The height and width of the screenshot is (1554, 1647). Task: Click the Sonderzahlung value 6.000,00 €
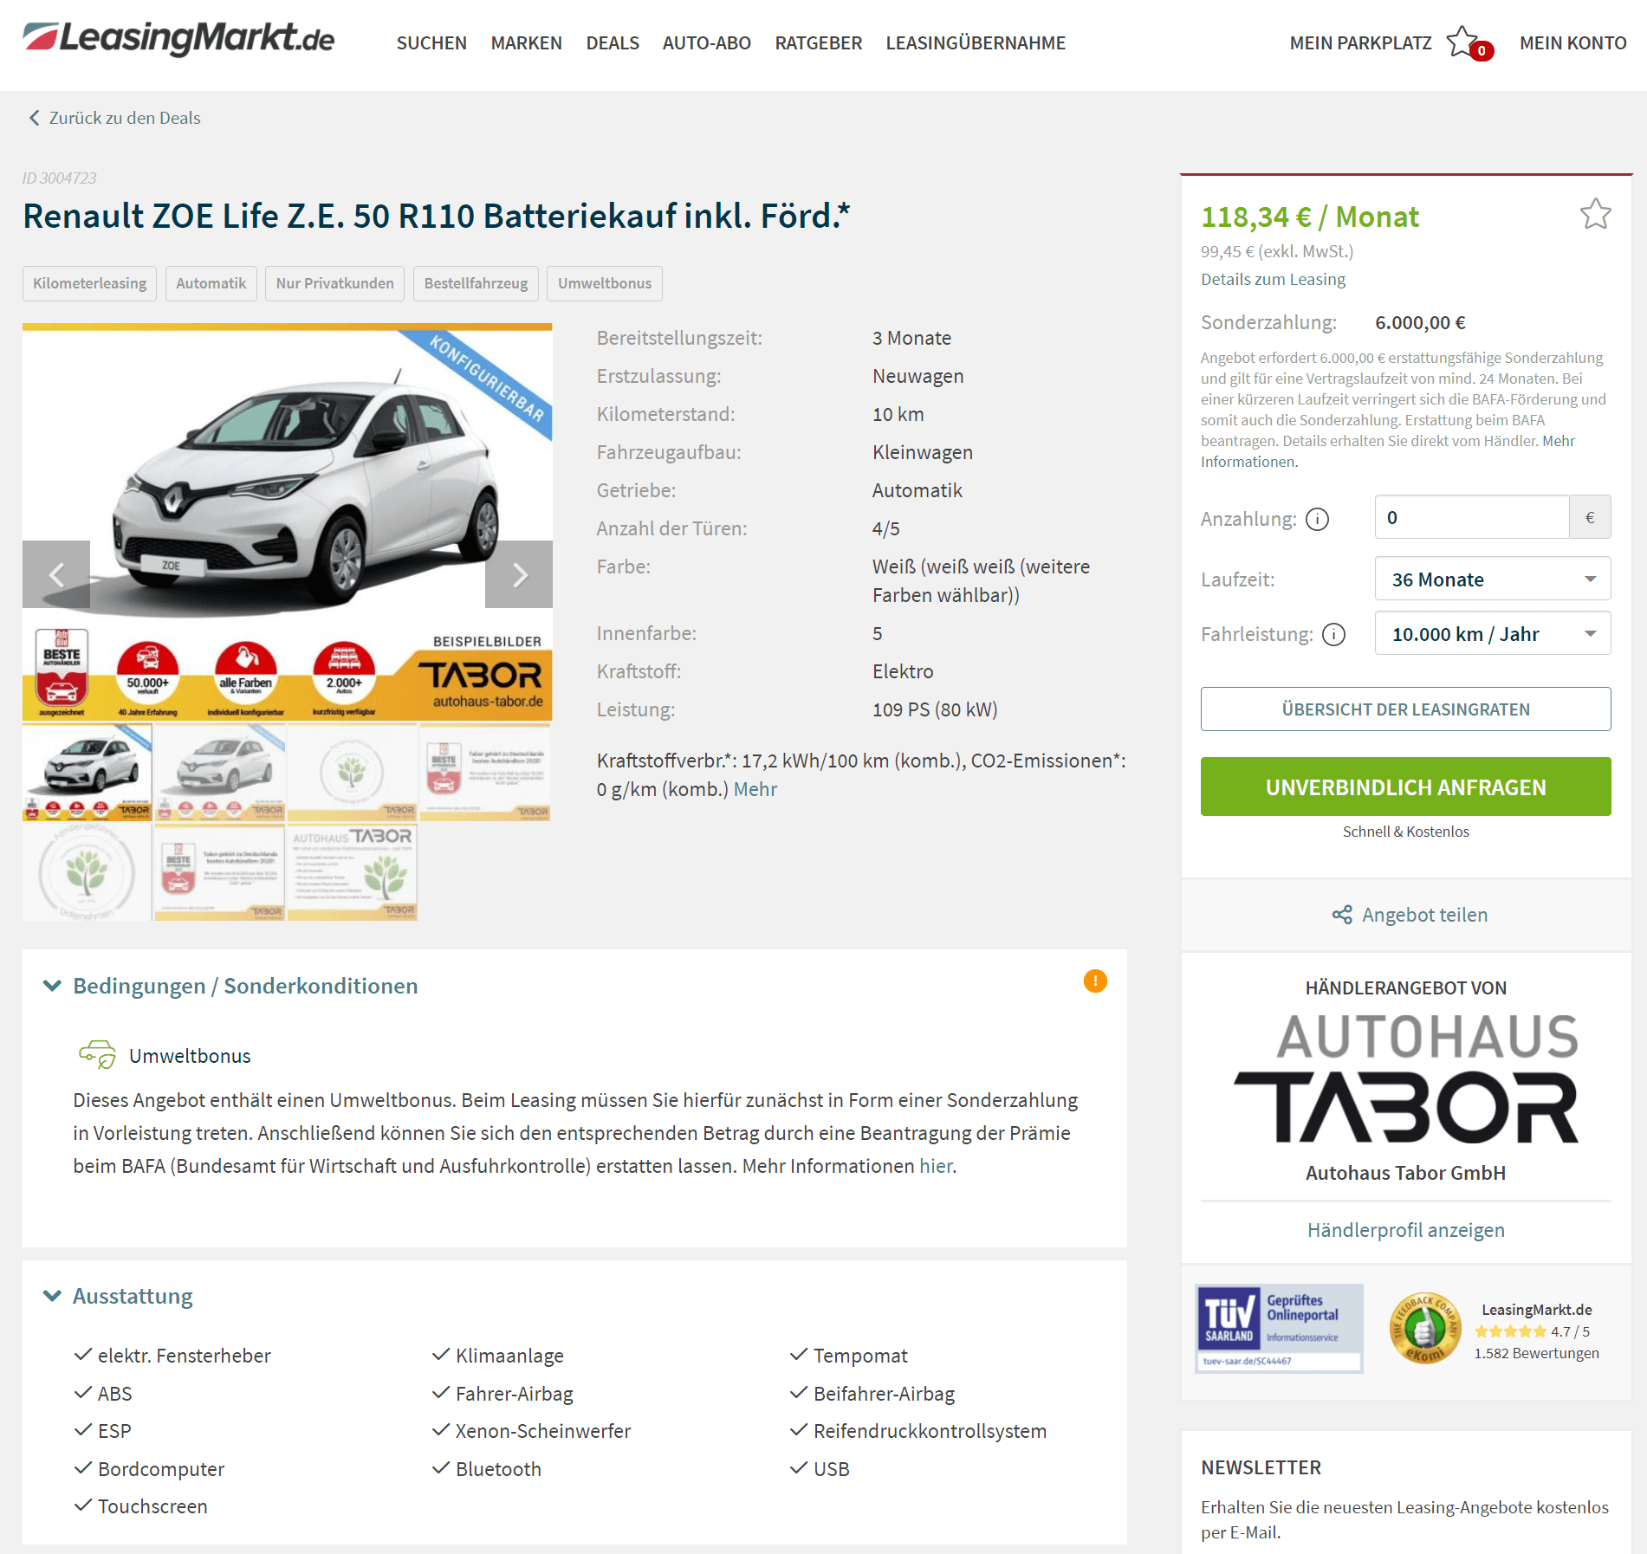tap(1420, 322)
